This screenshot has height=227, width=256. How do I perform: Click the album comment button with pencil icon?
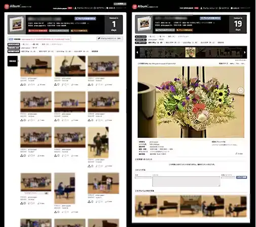(x=109, y=39)
